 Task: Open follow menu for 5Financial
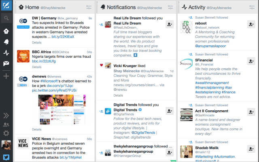click(251, 61)
